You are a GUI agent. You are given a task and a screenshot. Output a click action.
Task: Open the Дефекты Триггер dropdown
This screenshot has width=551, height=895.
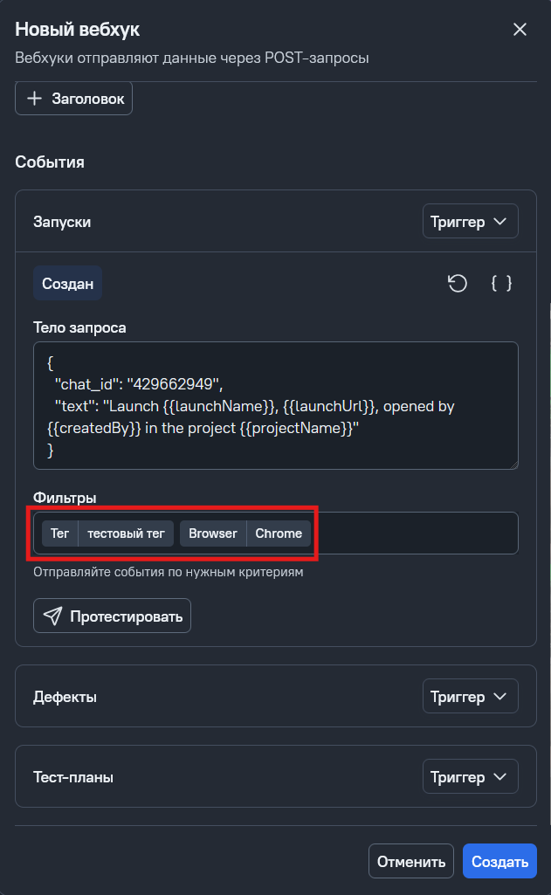point(470,697)
